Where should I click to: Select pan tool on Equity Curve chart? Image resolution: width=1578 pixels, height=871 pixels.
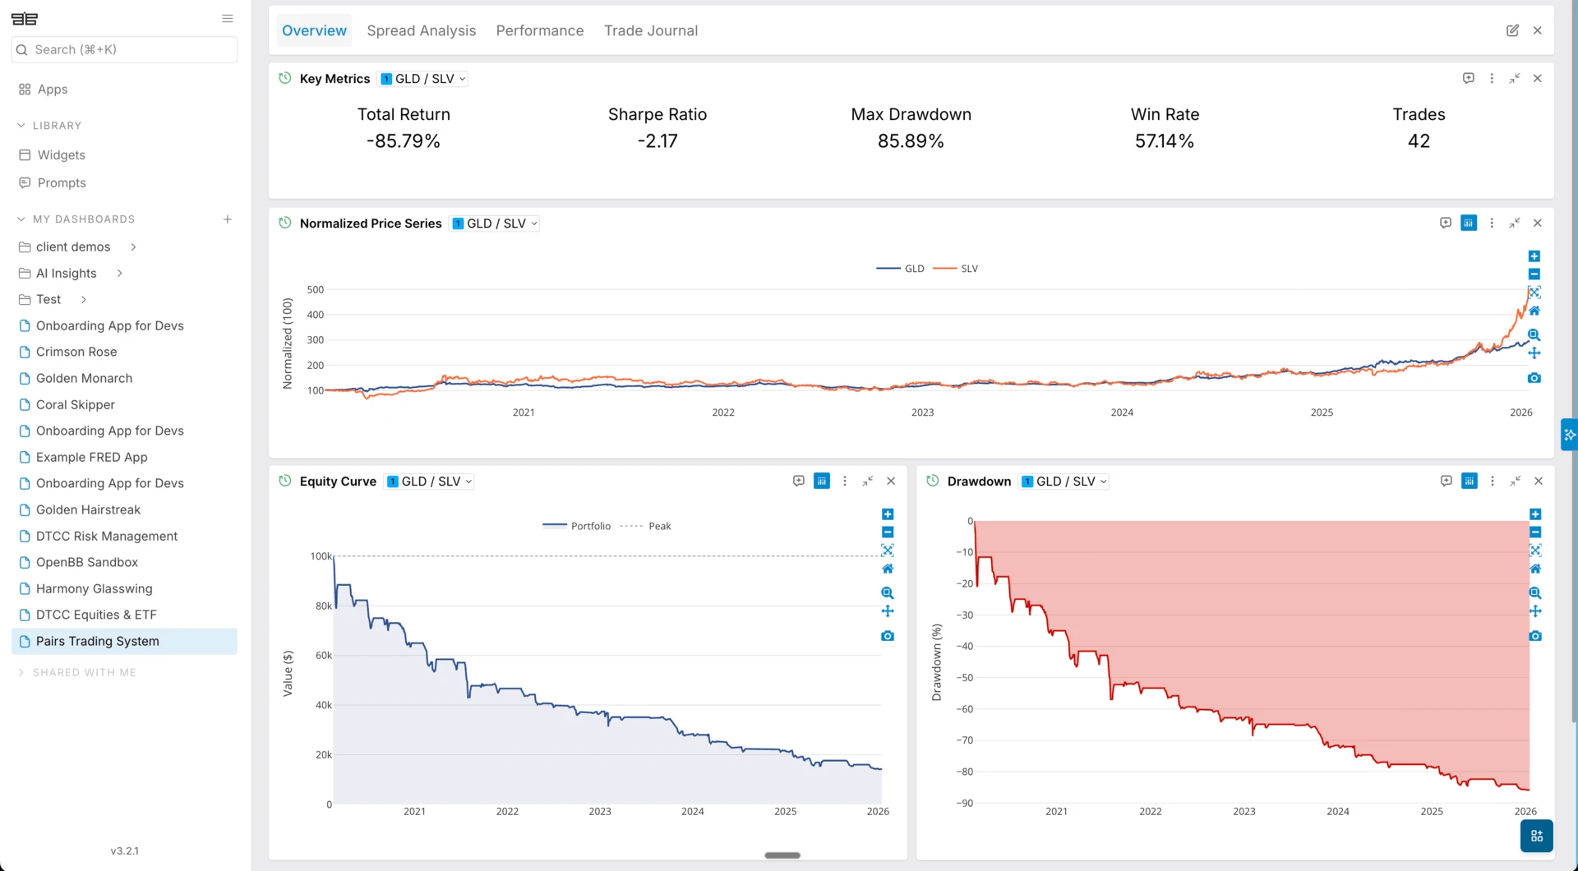pyautogui.click(x=888, y=611)
